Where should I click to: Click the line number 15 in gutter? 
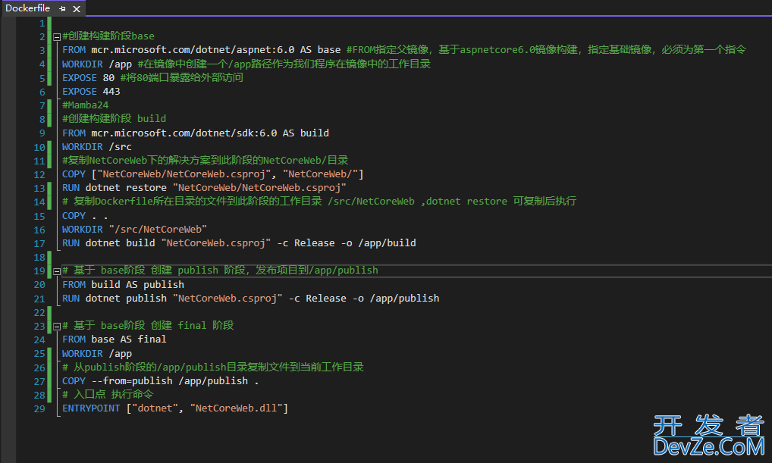pos(39,217)
